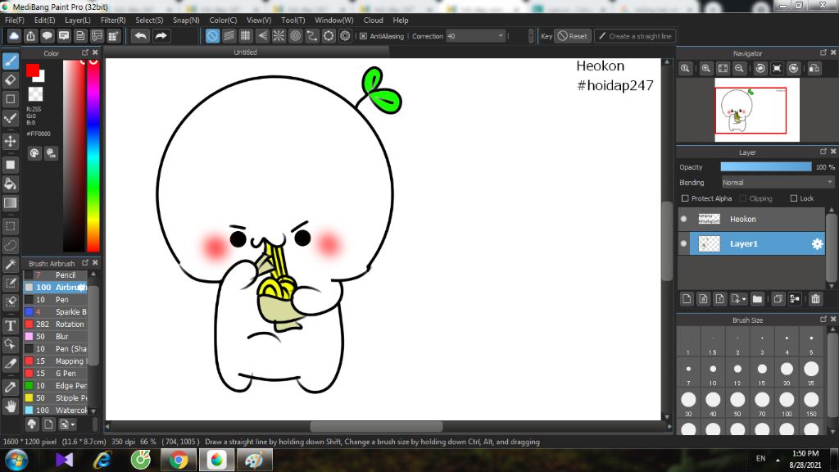Viewport: 839px width, 472px height.
Task: Hide the Heokon layer visibility
Action: pos(684,219)
